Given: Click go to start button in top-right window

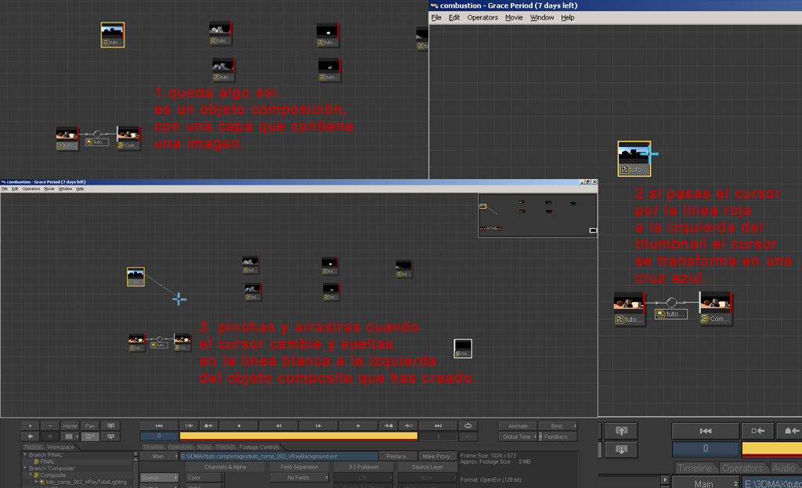Looking at the screenshot, I should click(706, 431).
